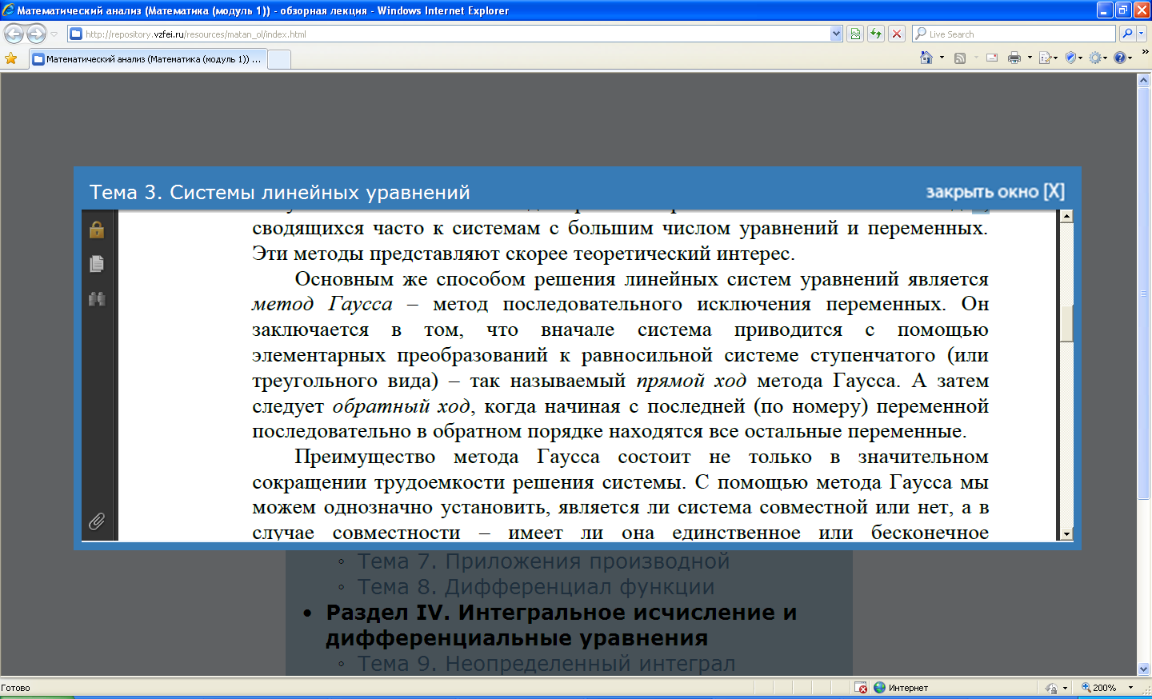Expand the Home button dropdown arrow
The height and width of the screenshot is (699, 1152).
942,58
